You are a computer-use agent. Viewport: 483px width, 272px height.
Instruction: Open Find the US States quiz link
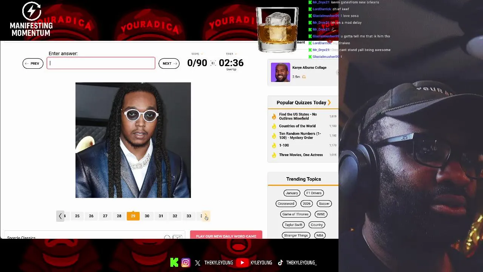click(x=298, y=116)
